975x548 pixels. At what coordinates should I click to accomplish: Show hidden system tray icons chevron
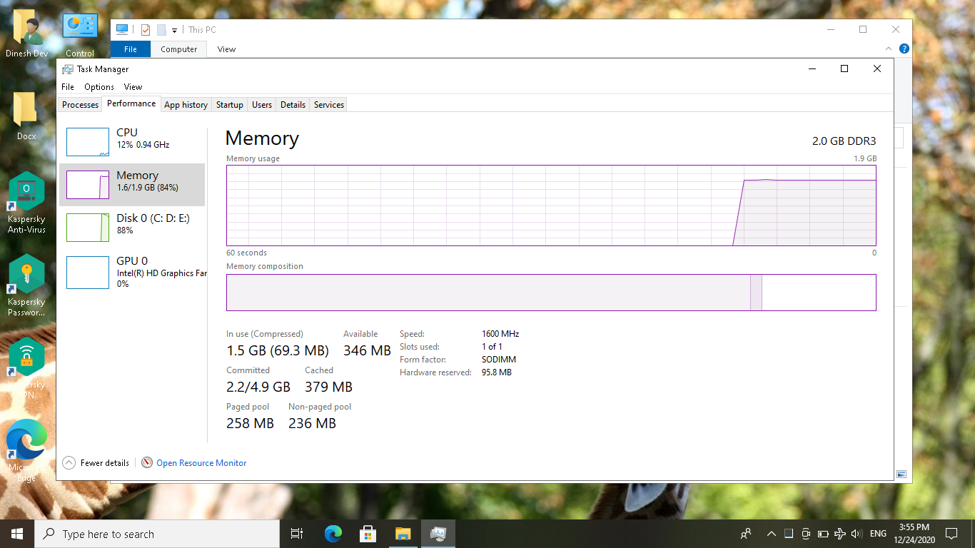(x=772, y=534)
